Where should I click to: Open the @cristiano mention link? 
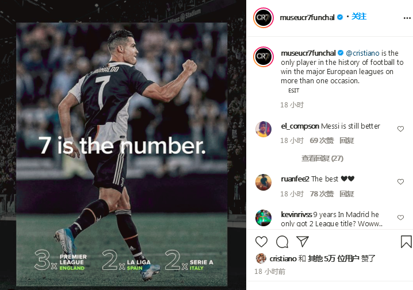(x=362, y=53)
